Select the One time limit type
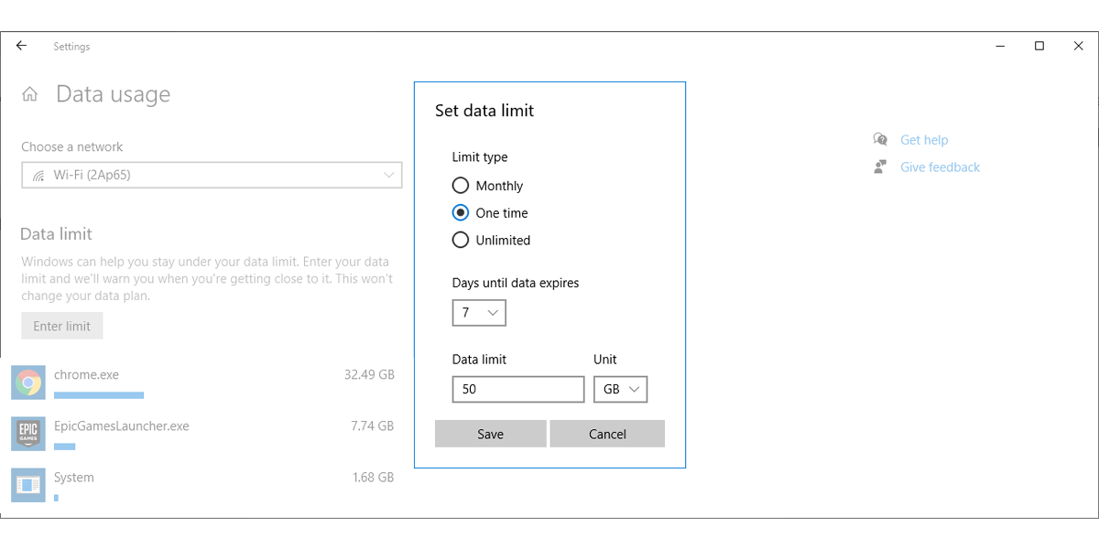The image size is (1099, 549). [460, 212]
